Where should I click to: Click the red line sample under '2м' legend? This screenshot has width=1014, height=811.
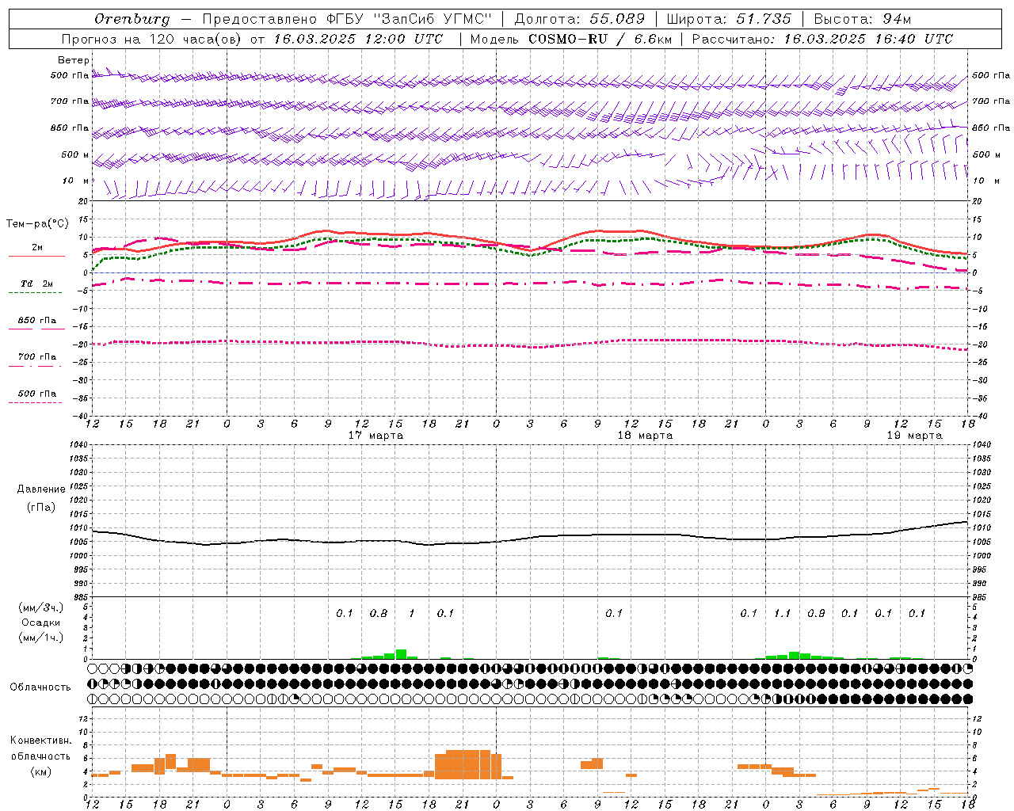(36, 256)
